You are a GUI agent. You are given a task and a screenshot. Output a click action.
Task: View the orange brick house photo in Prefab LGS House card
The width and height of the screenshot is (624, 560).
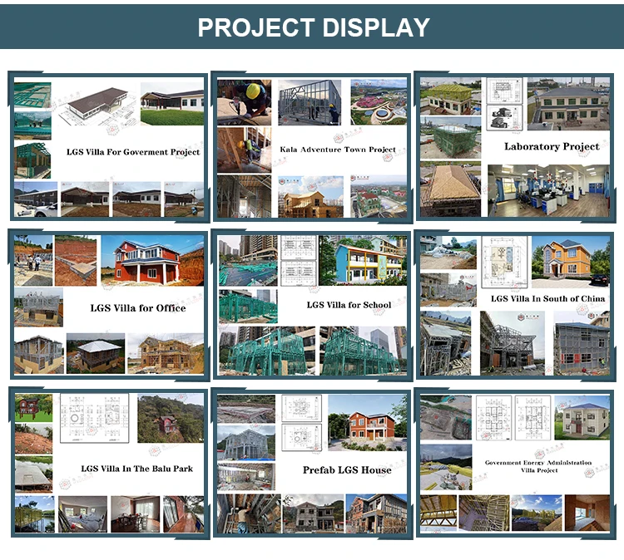click(367, 423)
